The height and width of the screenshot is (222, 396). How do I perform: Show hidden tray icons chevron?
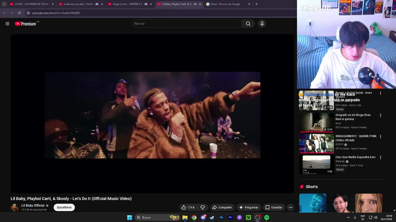click(x=348, y=218)
